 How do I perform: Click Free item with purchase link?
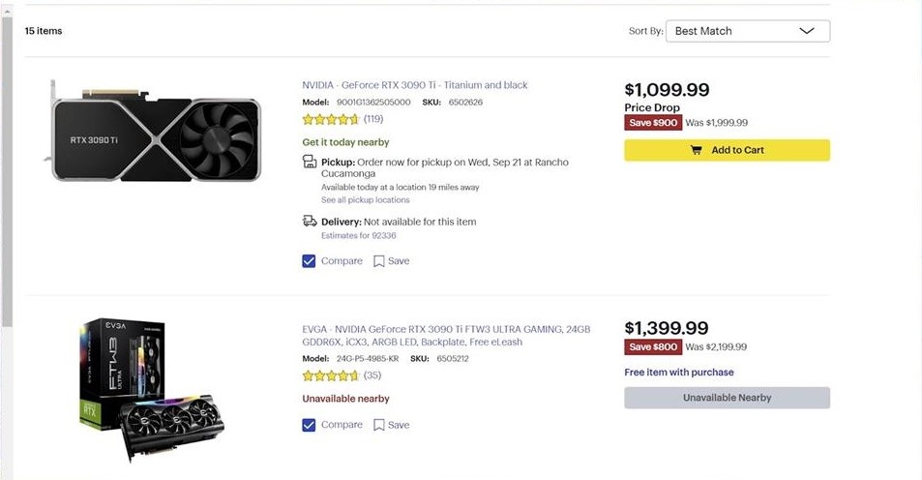(679, 373)
